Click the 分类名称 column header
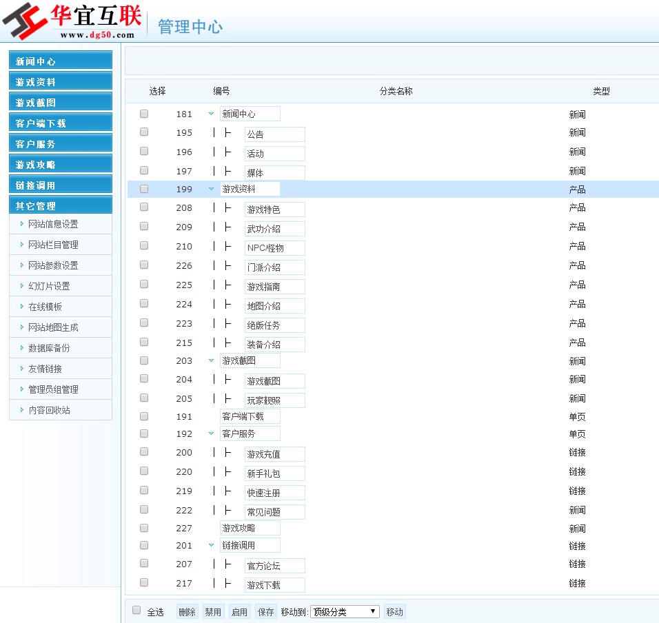Image resolution: width=659 pixels, height=623 pixels. (396, 91)
